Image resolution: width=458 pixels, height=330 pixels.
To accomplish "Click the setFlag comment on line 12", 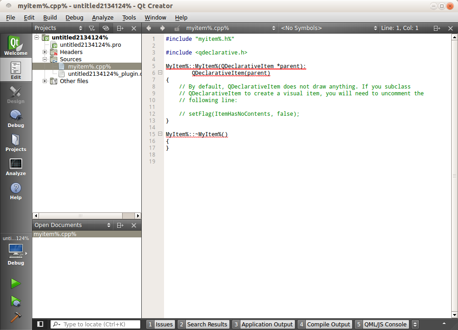I will [239, 114].
